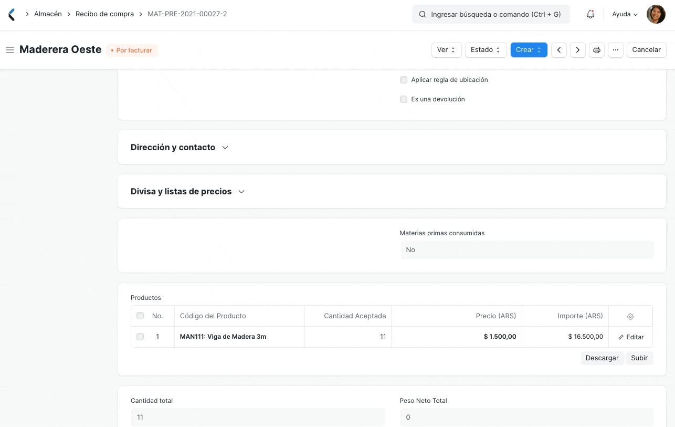This screenshot has width=675, height=427.
Task: Click the Cancelar button
Action: coord(646,50)
